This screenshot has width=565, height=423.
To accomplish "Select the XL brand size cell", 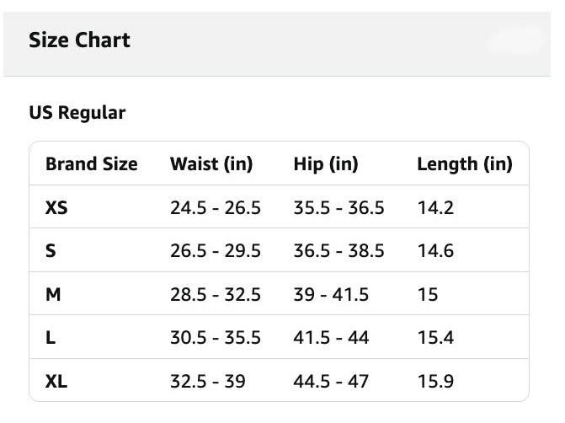I will coord(56,382).
